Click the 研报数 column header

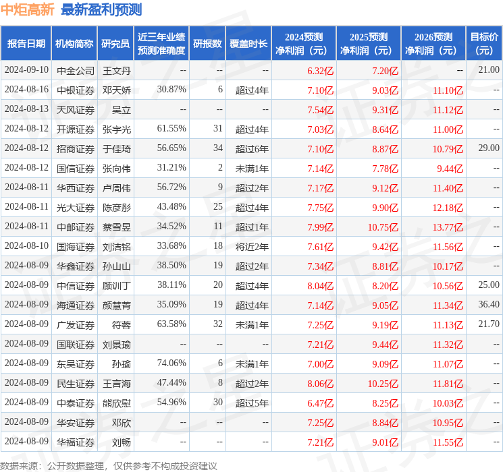point(207,44)
